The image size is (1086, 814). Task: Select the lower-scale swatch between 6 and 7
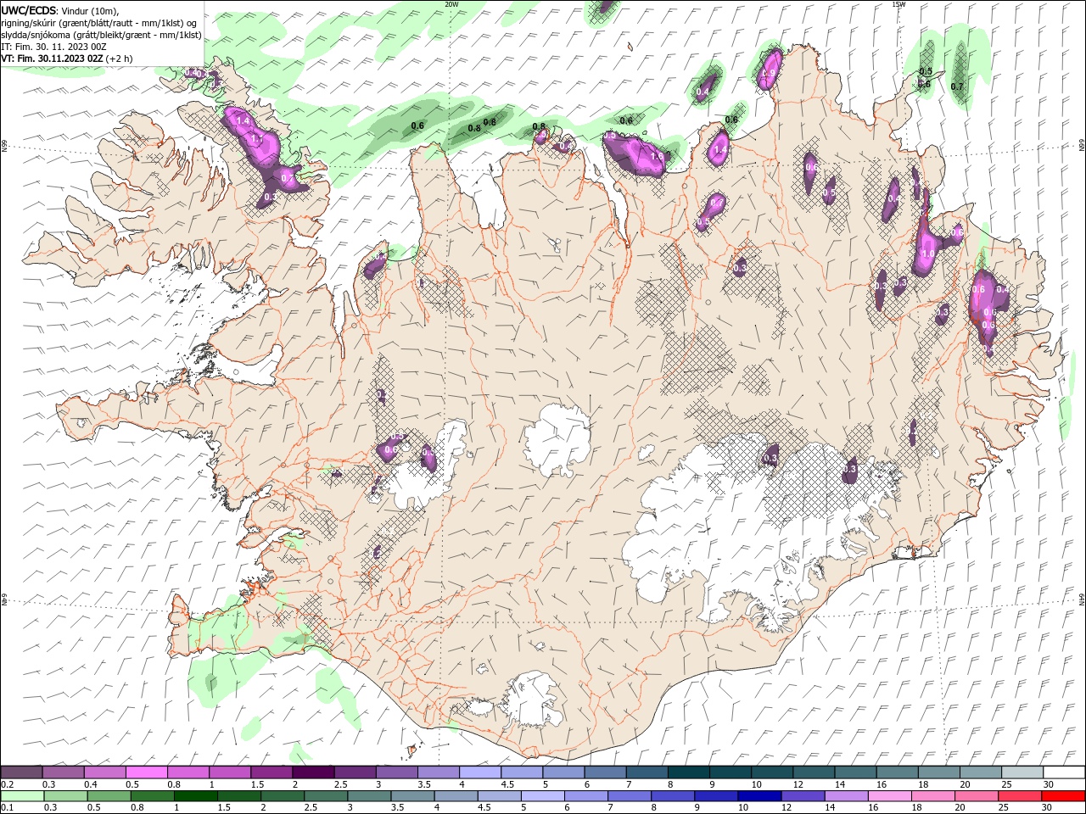click(x=585, y=796)
